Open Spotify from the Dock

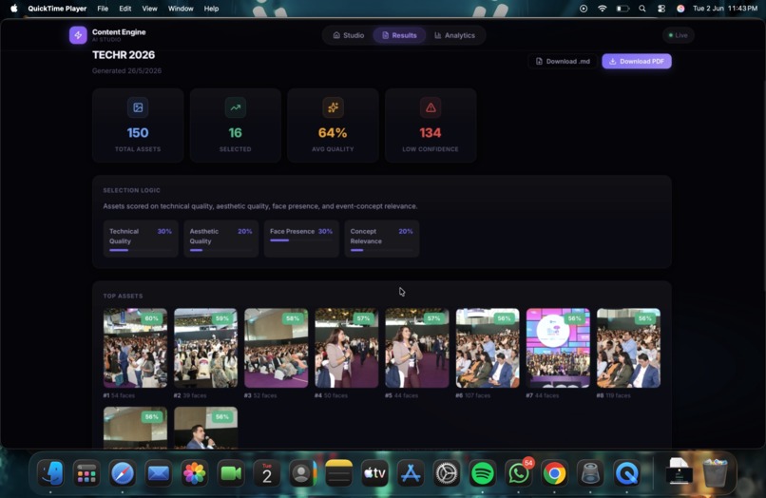tap(483, 473)
